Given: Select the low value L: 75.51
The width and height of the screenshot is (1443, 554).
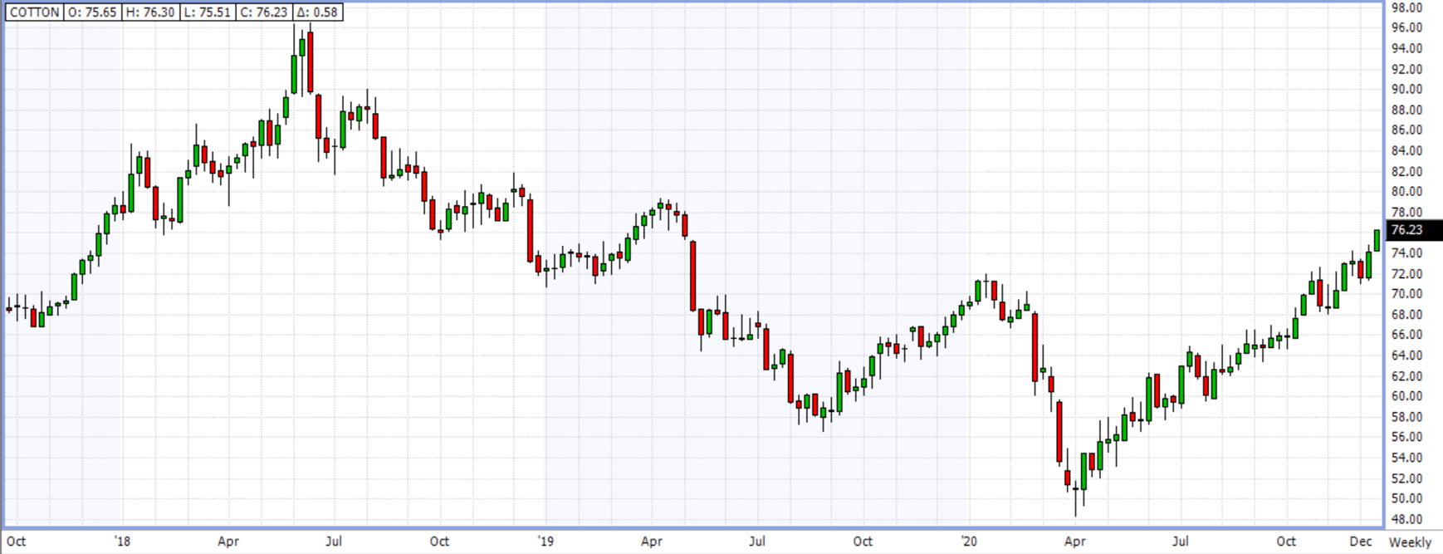Looking at the screenshot, I should tap(205, 12).
